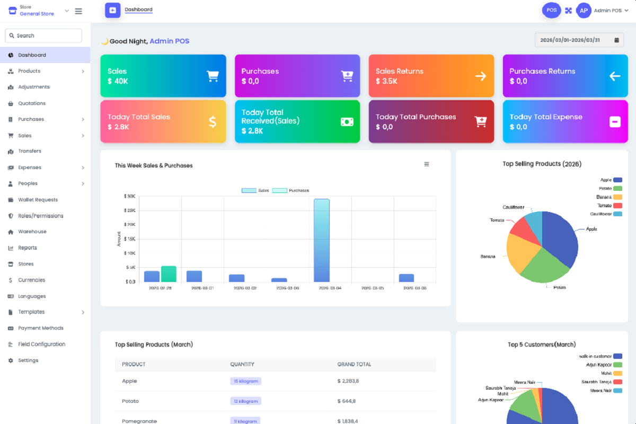Click the blue fullscreen expand icon

pyautogui.click(x=568, y=10)
